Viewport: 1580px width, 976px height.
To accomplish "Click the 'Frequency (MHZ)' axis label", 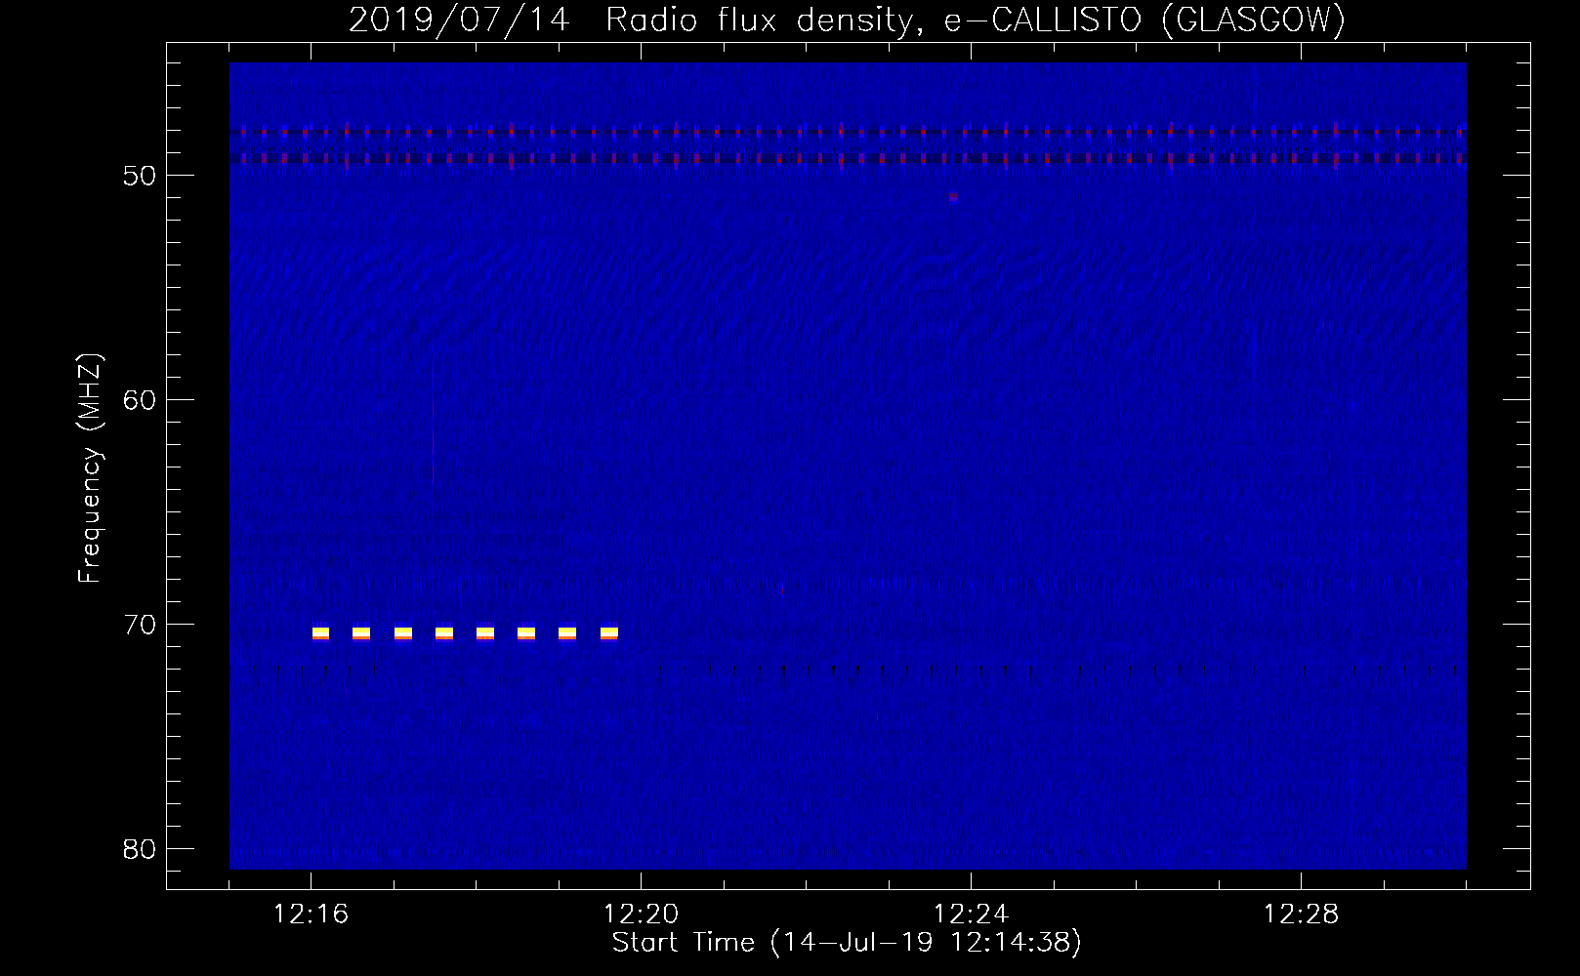I will (90, 469).
